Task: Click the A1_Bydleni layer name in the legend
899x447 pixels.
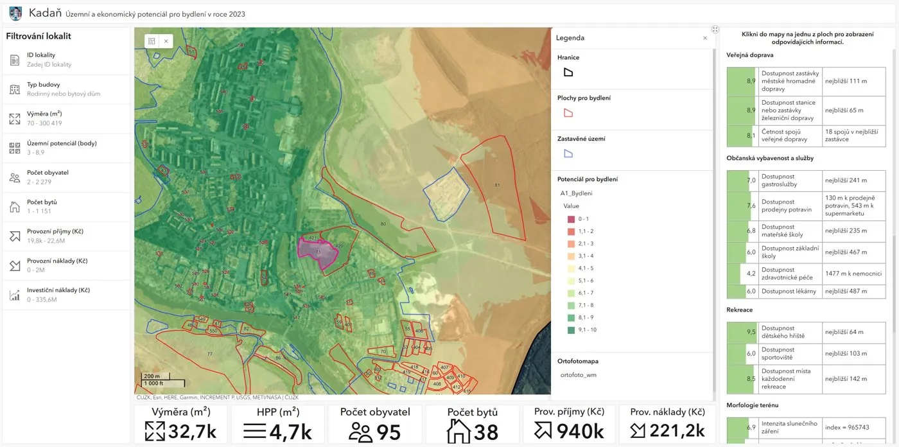Action: point(577,193)
